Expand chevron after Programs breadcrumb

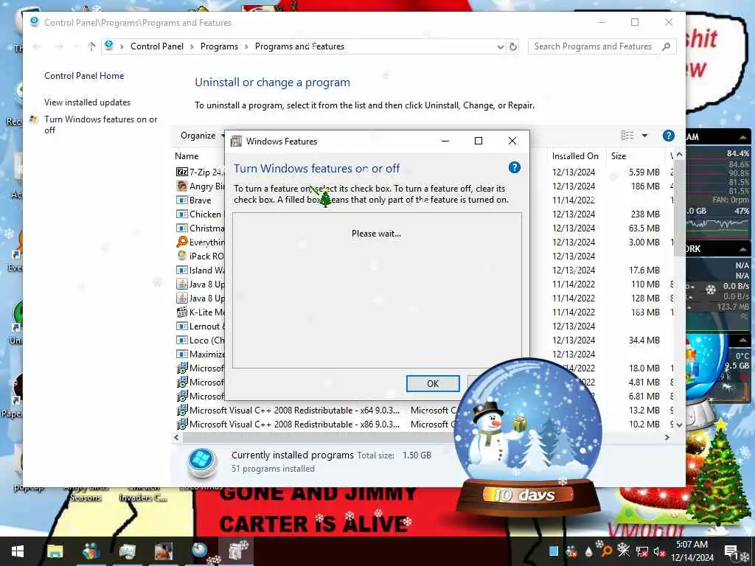[x=246, y=46]
